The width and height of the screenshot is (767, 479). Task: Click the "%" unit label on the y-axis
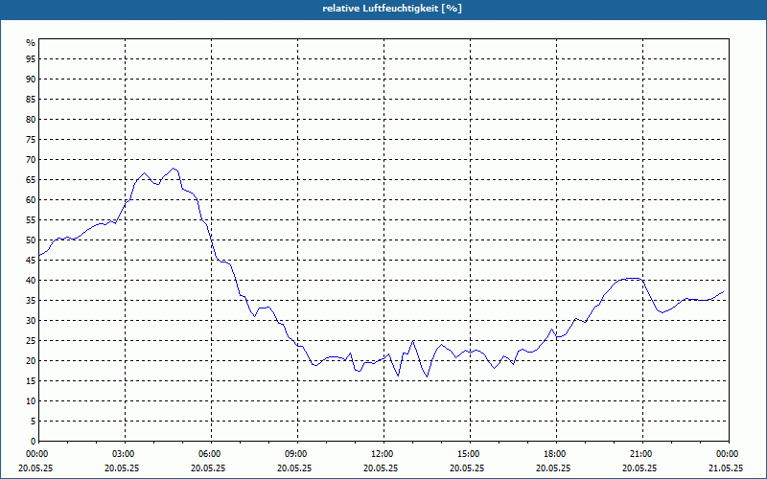coord(31,43)
